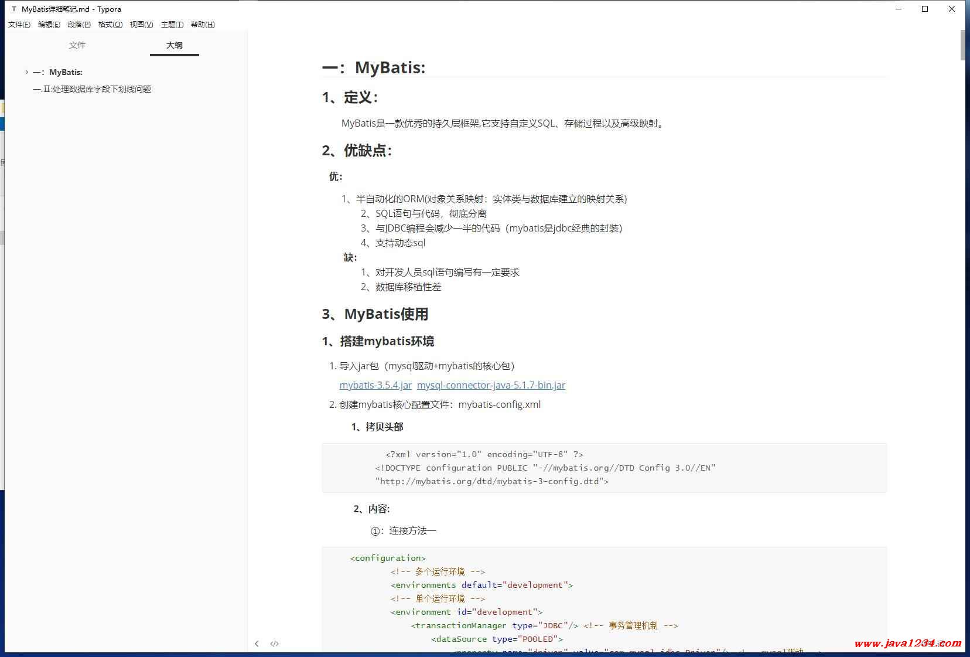Collapse sidebar with left arrow icon
The height and width of the screenshot is (657, 970).
click(257, 644)
